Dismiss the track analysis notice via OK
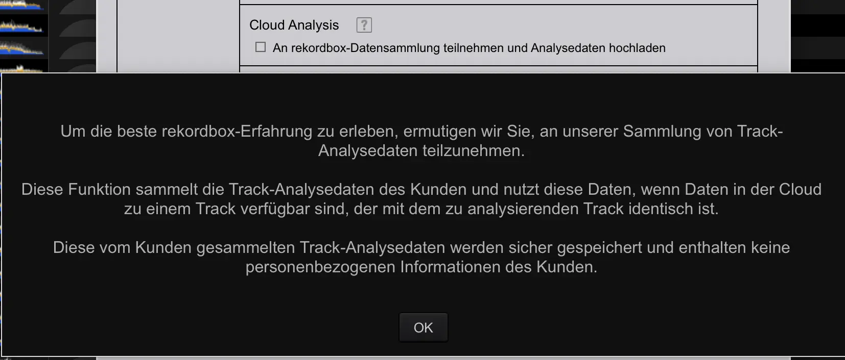The image size is (845, 360). pos(423,327)
